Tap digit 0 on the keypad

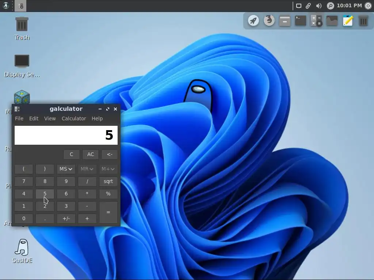tap(24, 219)
